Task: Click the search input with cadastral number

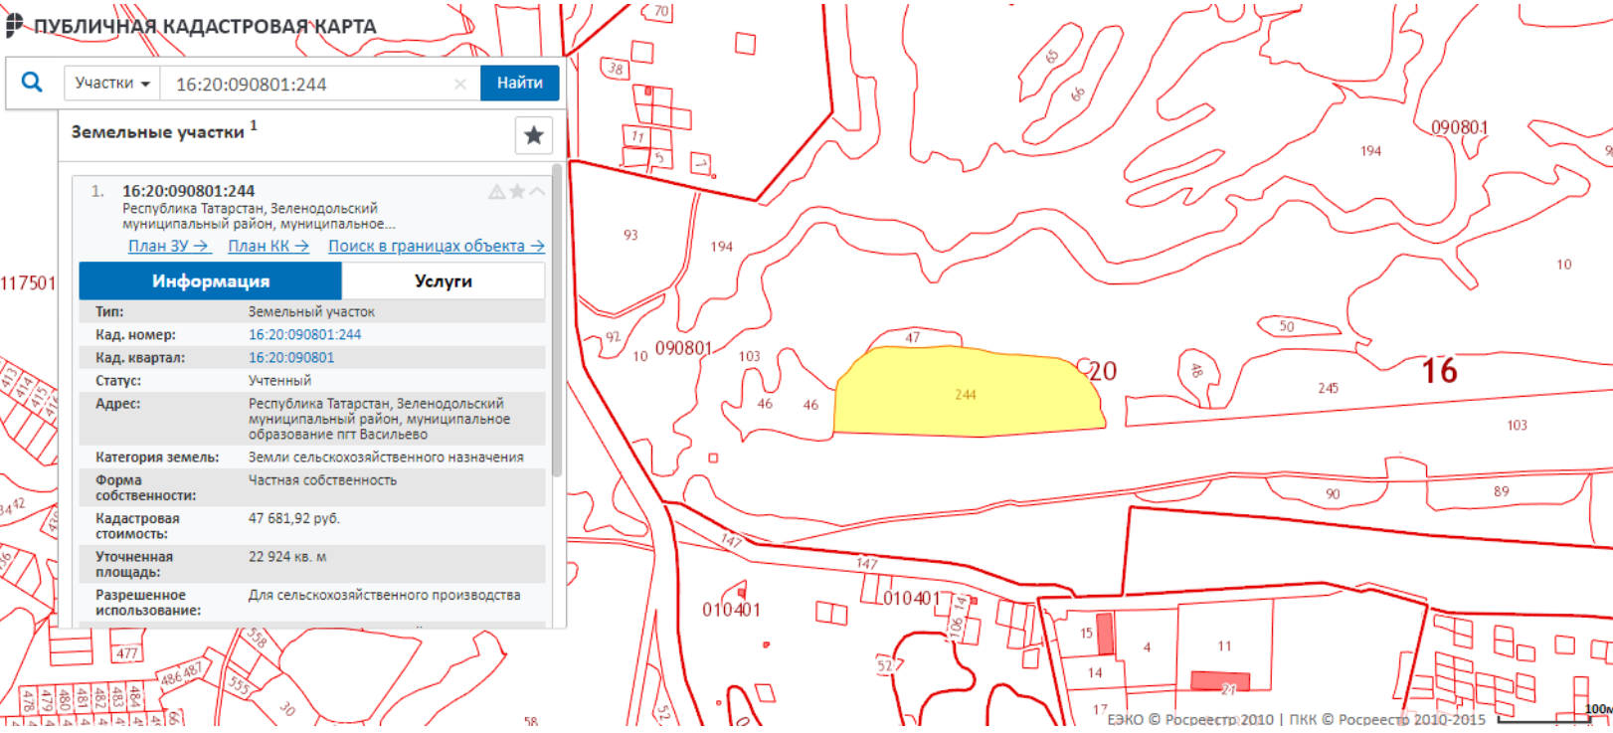Action: click(308, 85)
